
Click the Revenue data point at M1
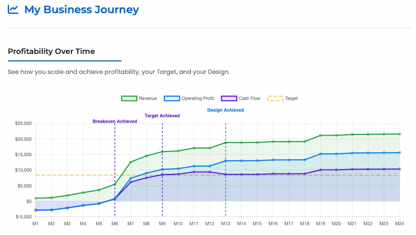[36, 198]
